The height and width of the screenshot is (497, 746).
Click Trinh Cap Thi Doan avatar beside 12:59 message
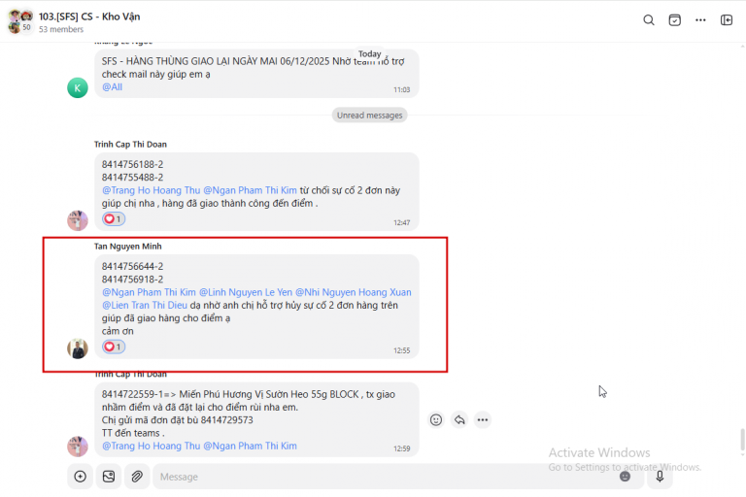78,447
